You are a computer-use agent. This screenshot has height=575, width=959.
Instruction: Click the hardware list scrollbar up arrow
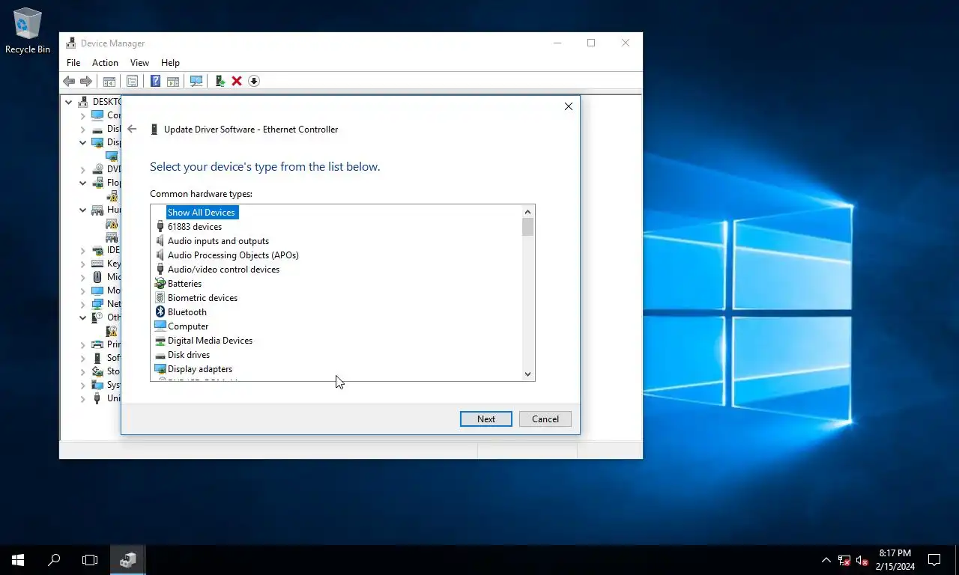pos(528,211)
